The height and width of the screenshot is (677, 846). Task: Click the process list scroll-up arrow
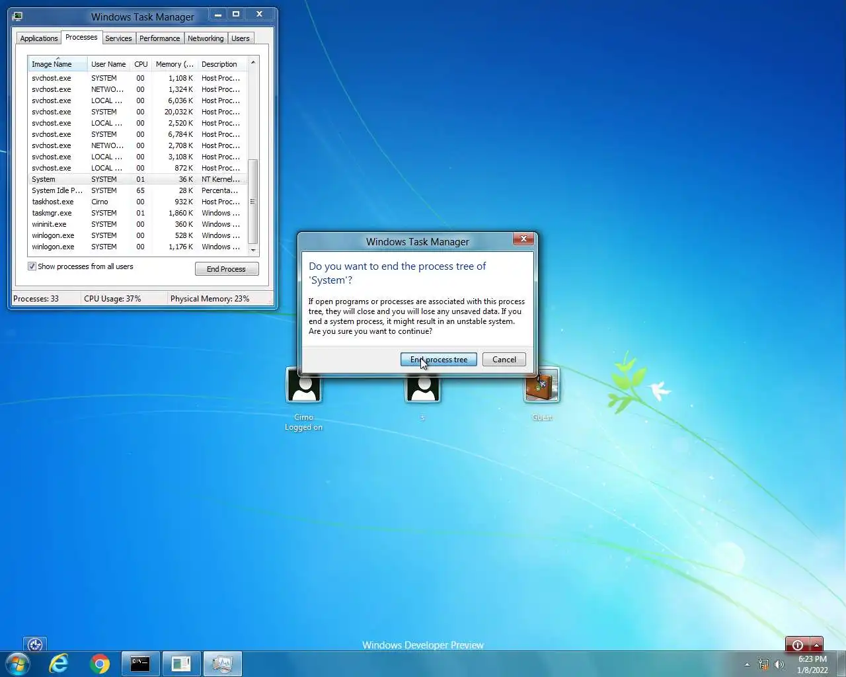point(252,63)
